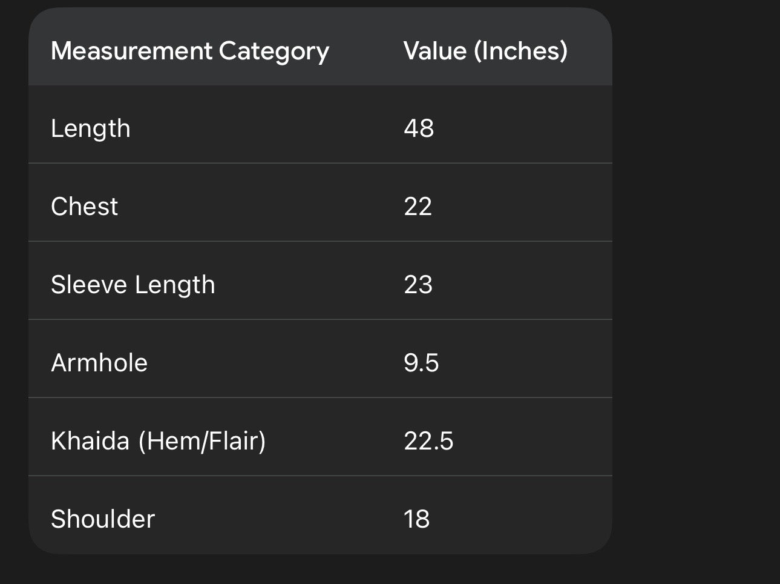Screen dimensions: 780x584
Task: Select the Khaida (Hem/Flair) label
Action: (158, 441)
